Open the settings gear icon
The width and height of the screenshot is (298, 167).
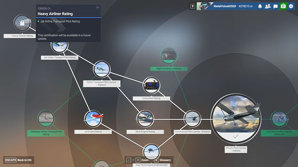point(291,6)
